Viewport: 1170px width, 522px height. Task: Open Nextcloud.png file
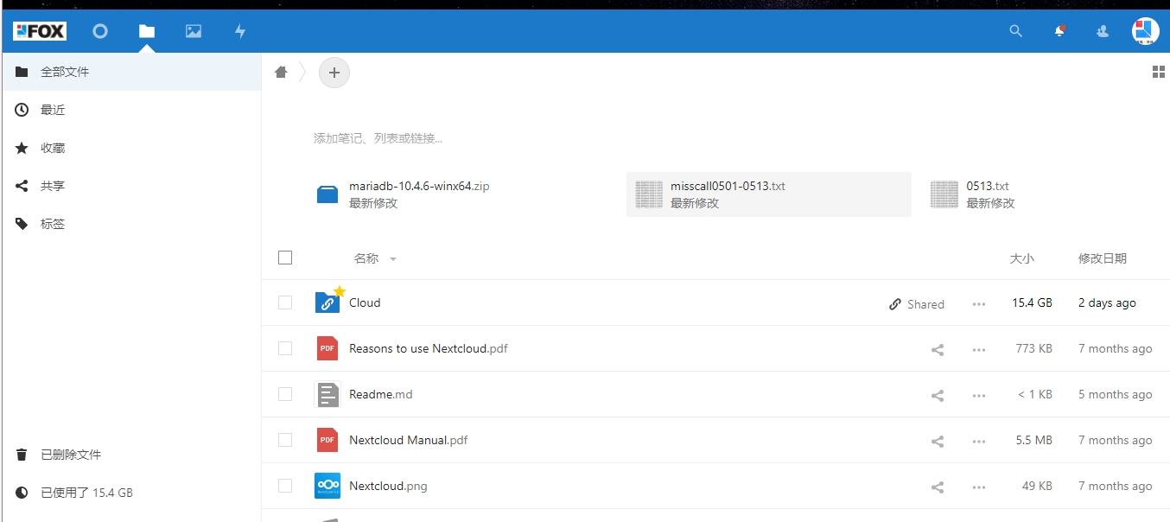click(388, 486)
